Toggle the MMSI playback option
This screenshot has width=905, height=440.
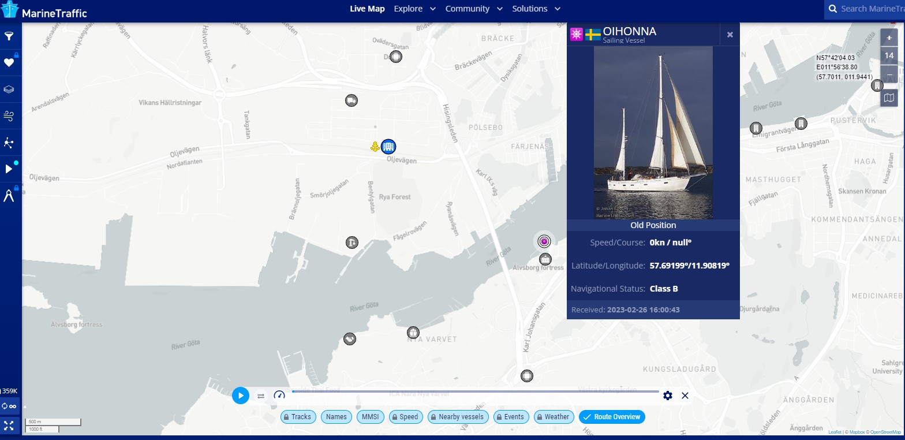click(370, 417)
